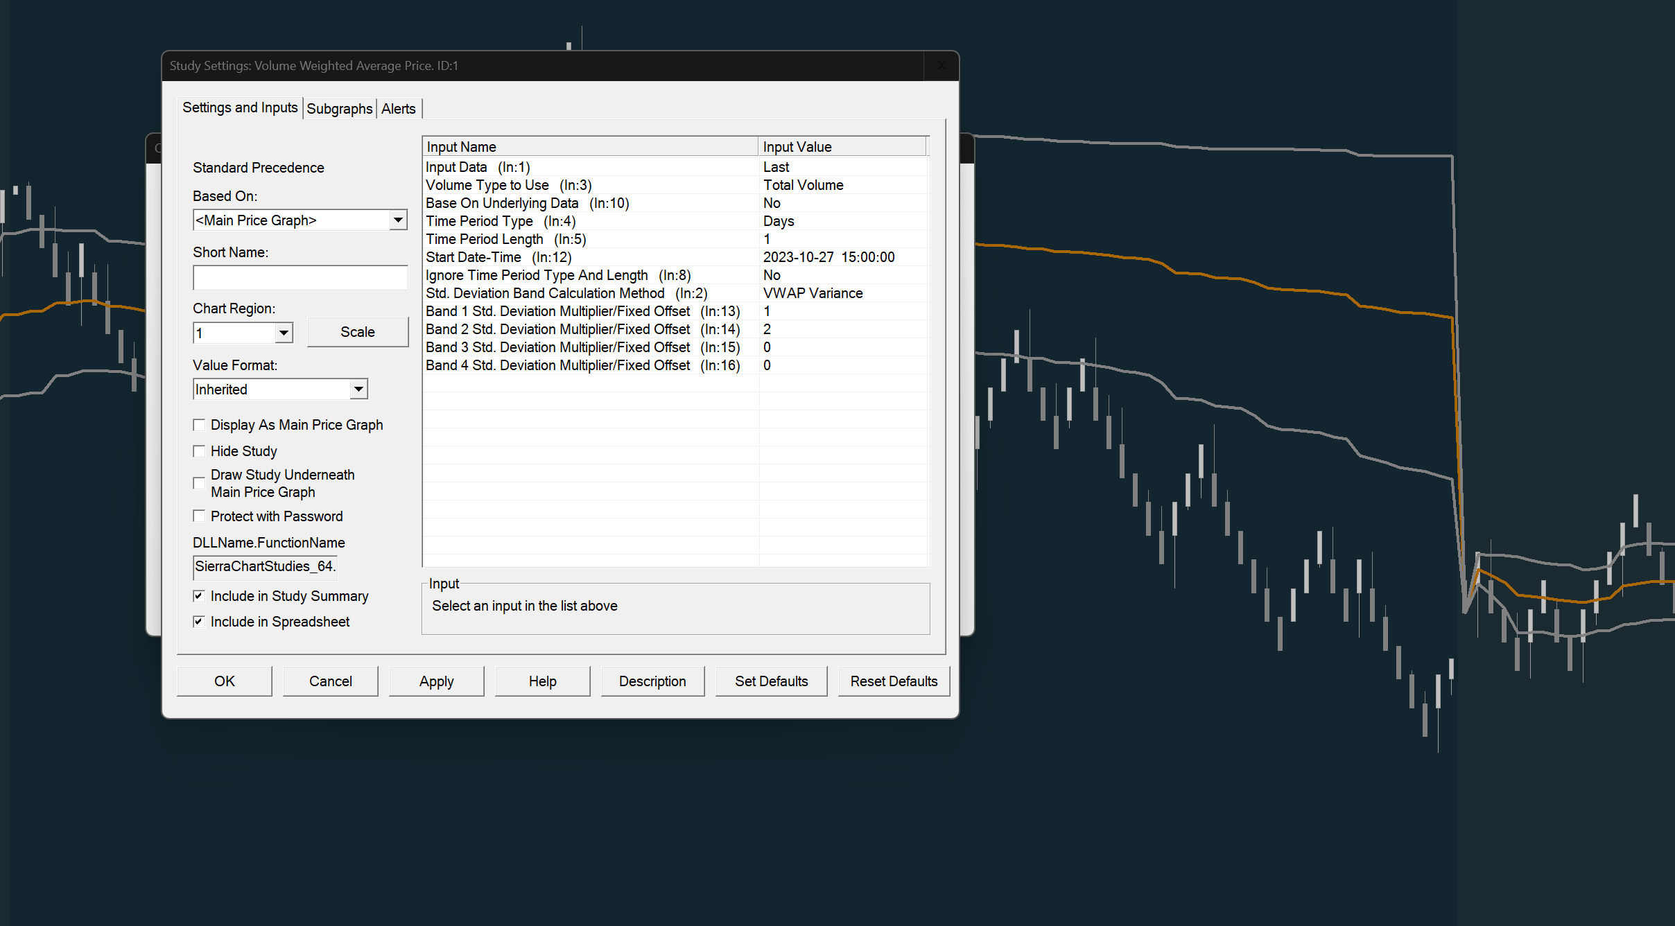Close the Study Settings dialog window
Viewport: 1675px width, 926px height.
point(941,66)
